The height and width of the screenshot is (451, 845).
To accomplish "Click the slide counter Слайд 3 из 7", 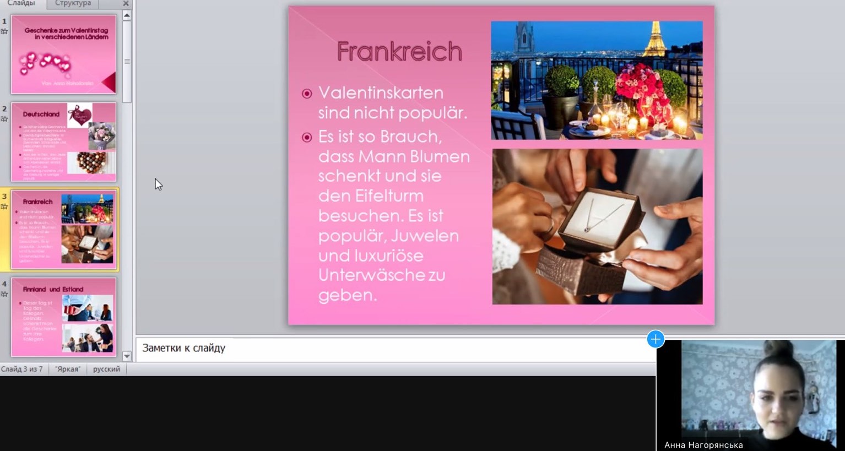I will [22, 369].
